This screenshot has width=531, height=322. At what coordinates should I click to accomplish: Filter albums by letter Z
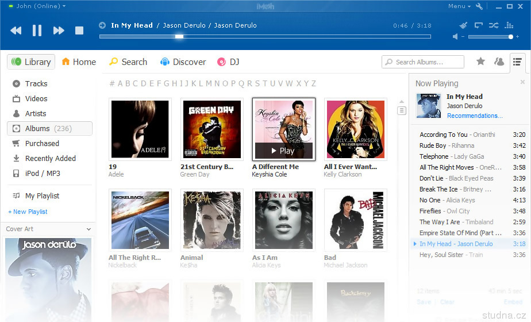coord(314,83)
